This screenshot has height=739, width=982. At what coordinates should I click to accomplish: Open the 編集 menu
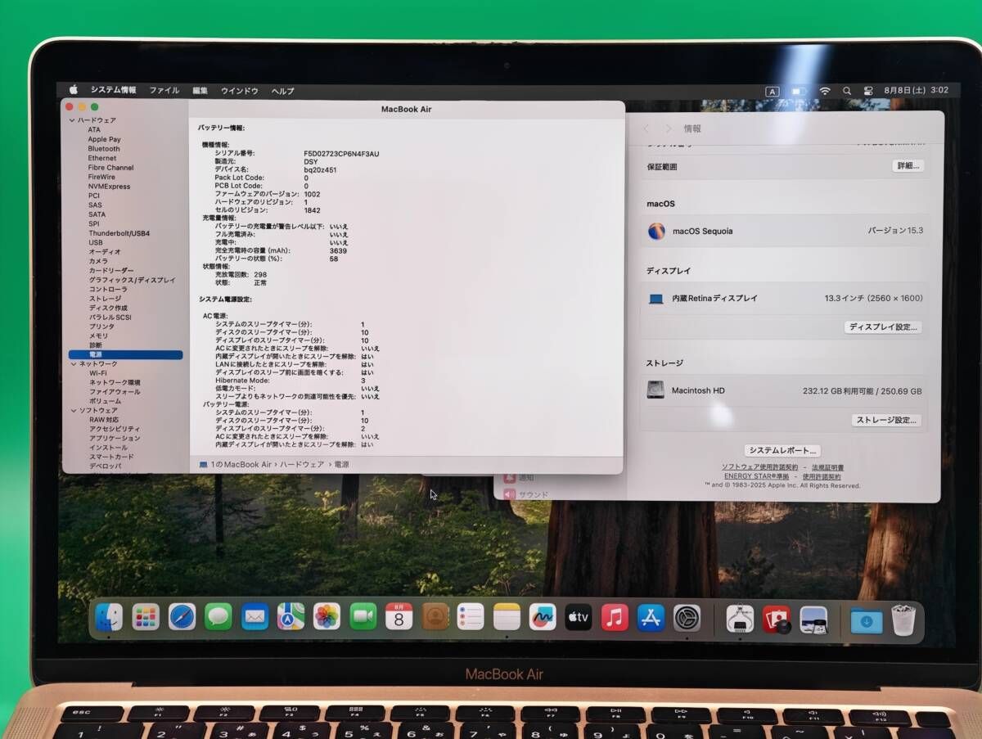200,90
